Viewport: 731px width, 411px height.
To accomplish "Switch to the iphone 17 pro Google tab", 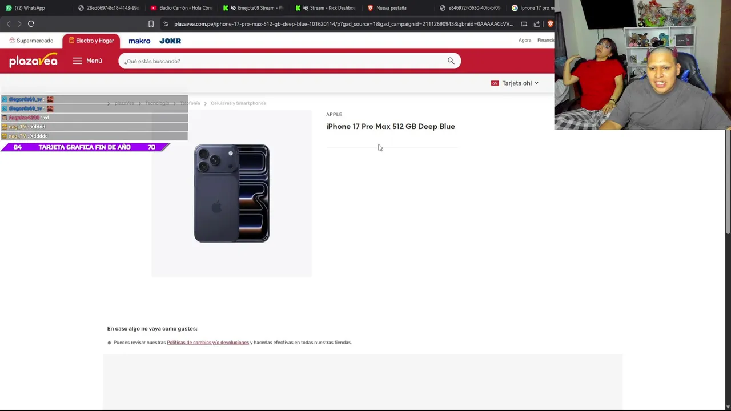I will (532, 8).
